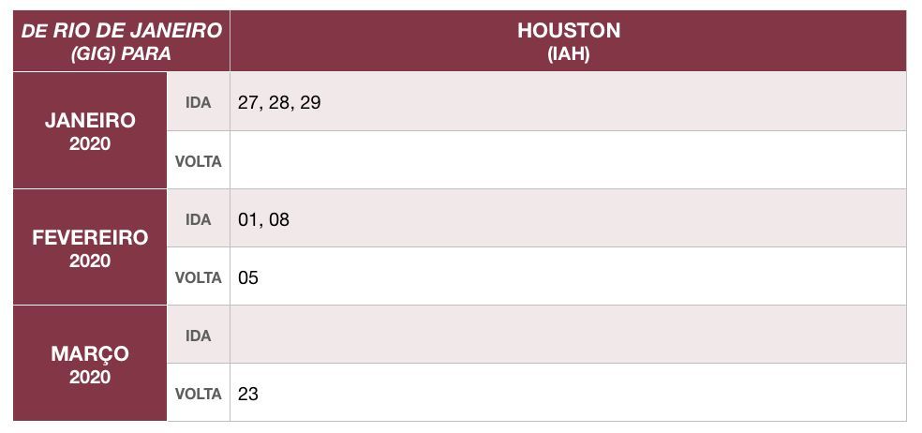This screenshot has height=433, width=922.
Task: Click the empty JANEIRO VOLTA dates cell
Action: click(568, 160)
